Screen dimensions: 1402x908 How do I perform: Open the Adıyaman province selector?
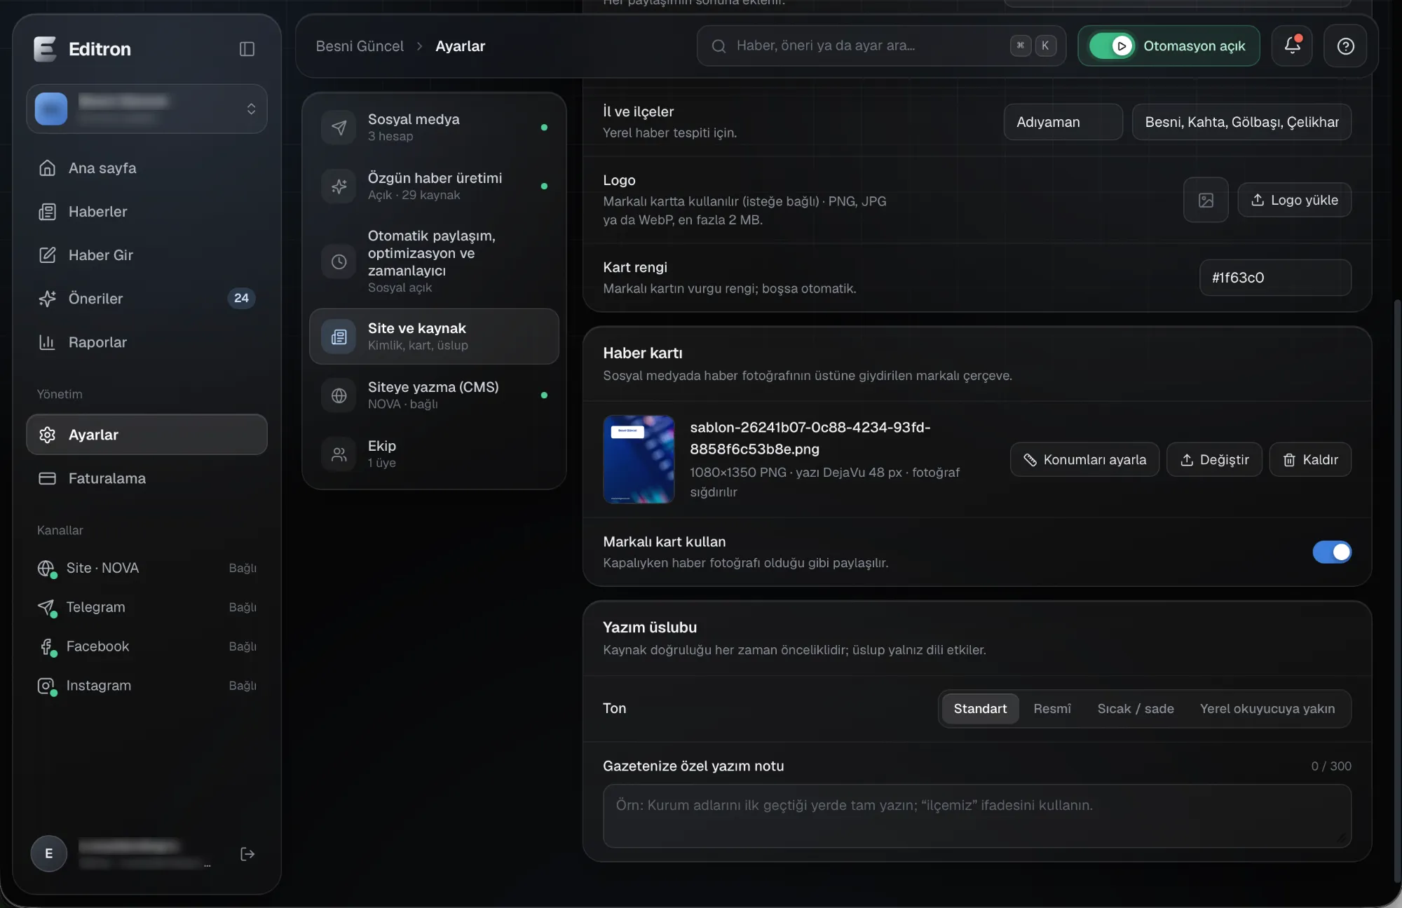[x=1063, y=122]
